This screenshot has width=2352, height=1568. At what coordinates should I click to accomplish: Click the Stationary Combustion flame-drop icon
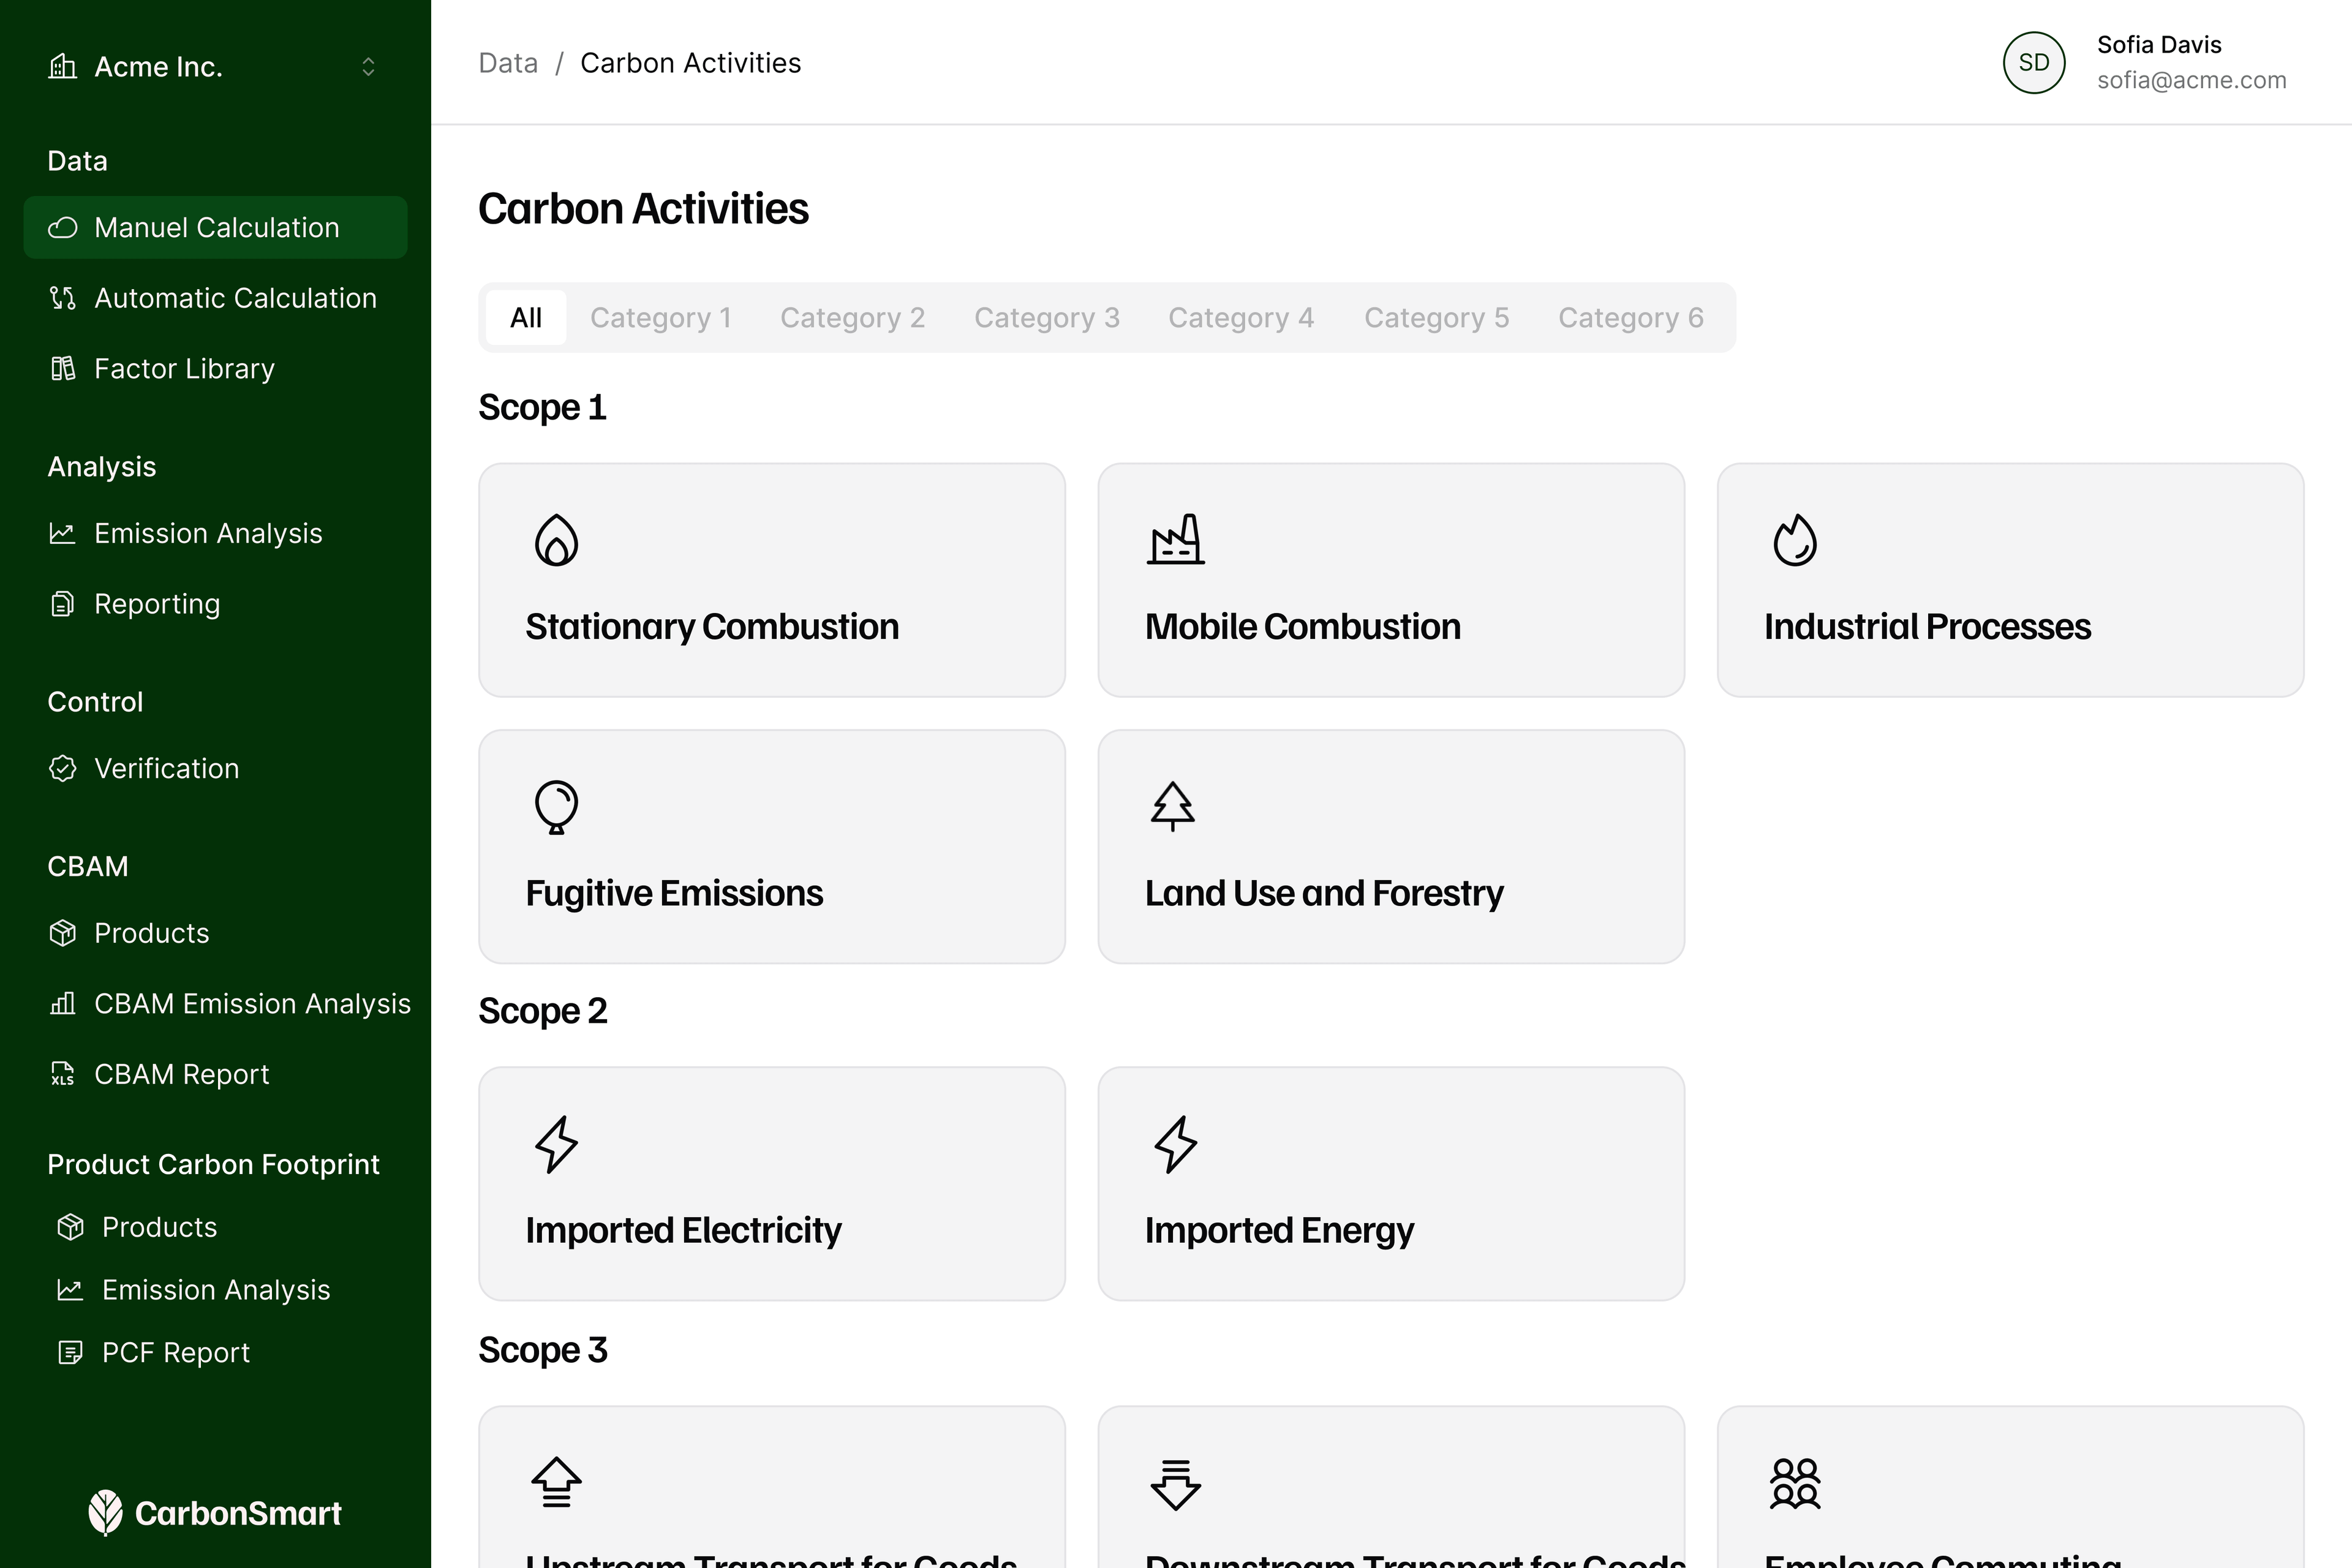coord(556,540)
